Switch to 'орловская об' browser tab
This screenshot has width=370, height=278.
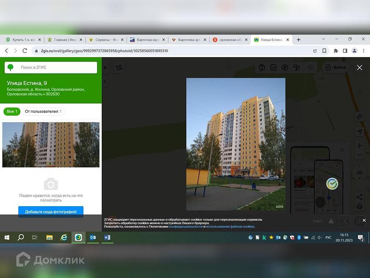click(230, 40)
